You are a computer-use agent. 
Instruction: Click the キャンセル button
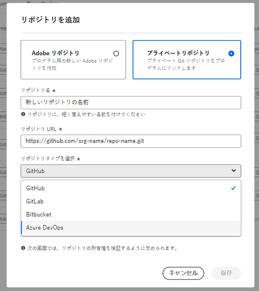tap(183, 273)
